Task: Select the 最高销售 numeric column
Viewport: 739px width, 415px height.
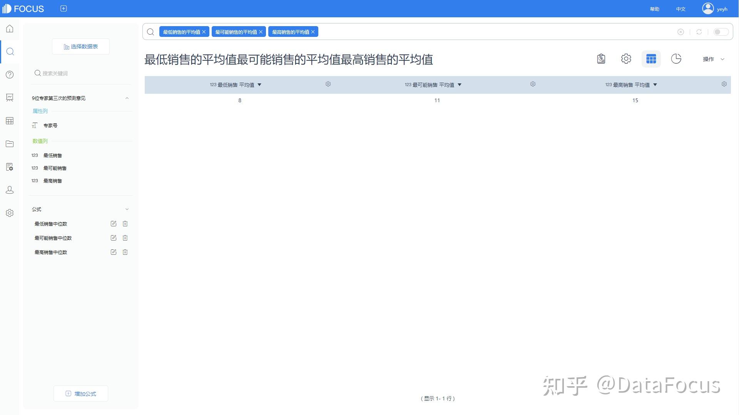Action: tap(53, 181)
